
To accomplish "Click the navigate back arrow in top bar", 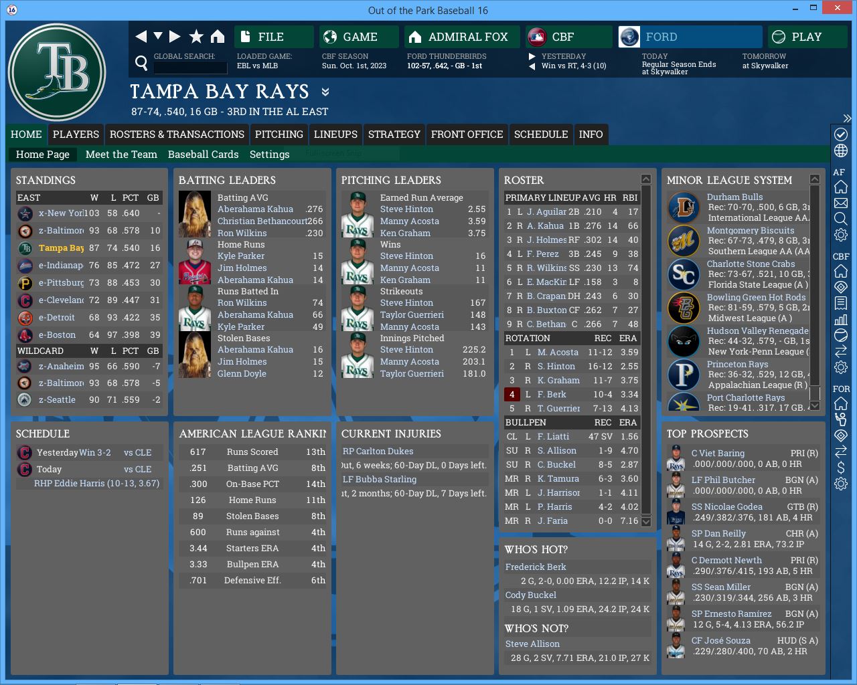I will 141,37.
